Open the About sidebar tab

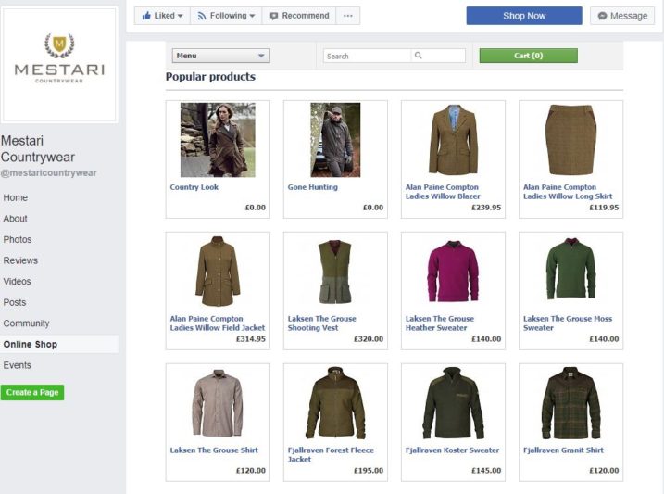coord(15,219)
